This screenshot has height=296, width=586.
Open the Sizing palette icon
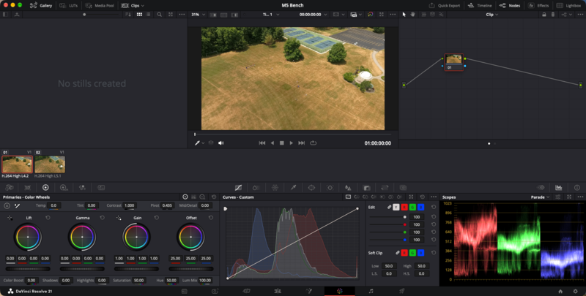click(385, 188)
